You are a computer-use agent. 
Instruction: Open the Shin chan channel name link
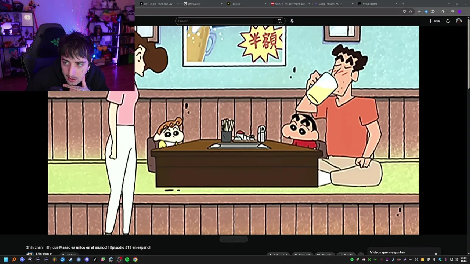(x=42, y=254)
